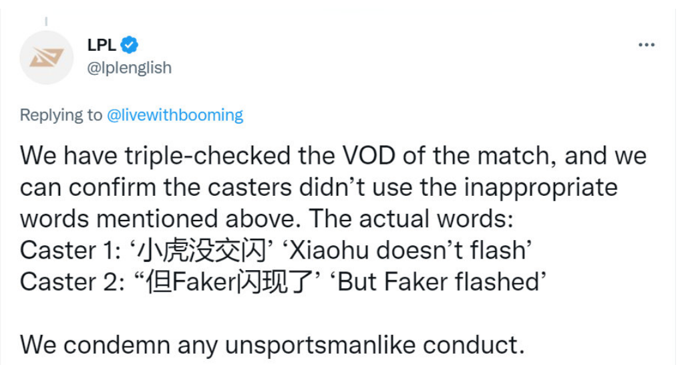Click the translation 'But Faker flashed'
This screenshot has height=365, width=682.
coord(438,282)
